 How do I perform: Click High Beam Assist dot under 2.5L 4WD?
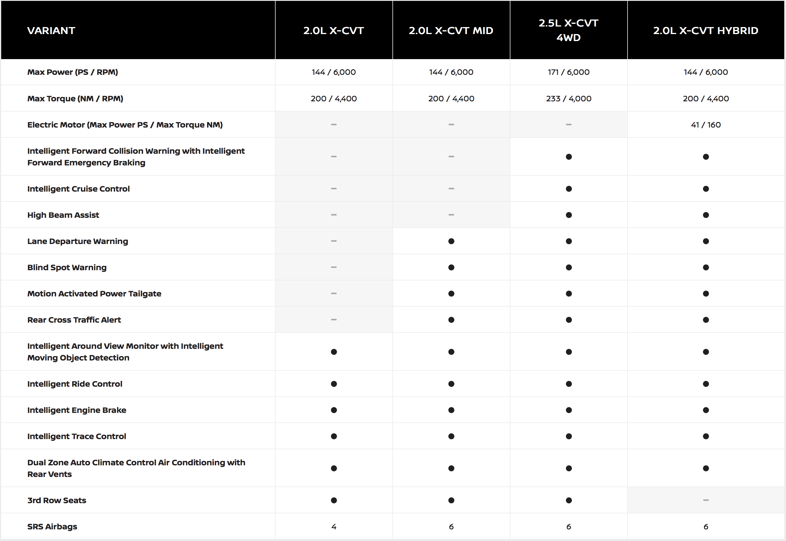569,215
